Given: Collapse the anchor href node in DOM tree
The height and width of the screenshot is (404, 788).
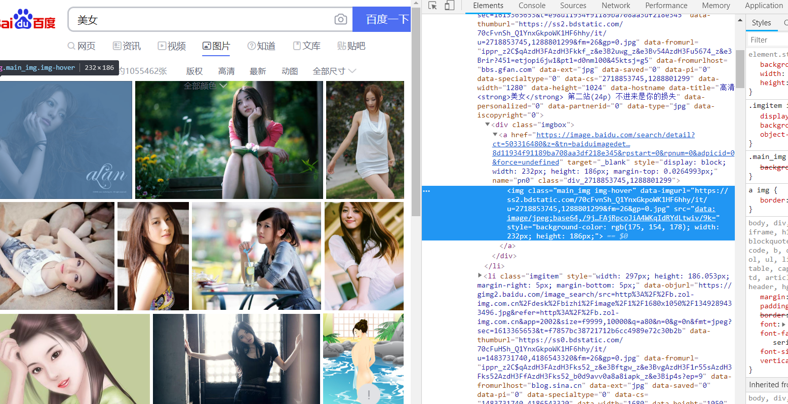Looking at the screenshot, I should click(495, 135).
